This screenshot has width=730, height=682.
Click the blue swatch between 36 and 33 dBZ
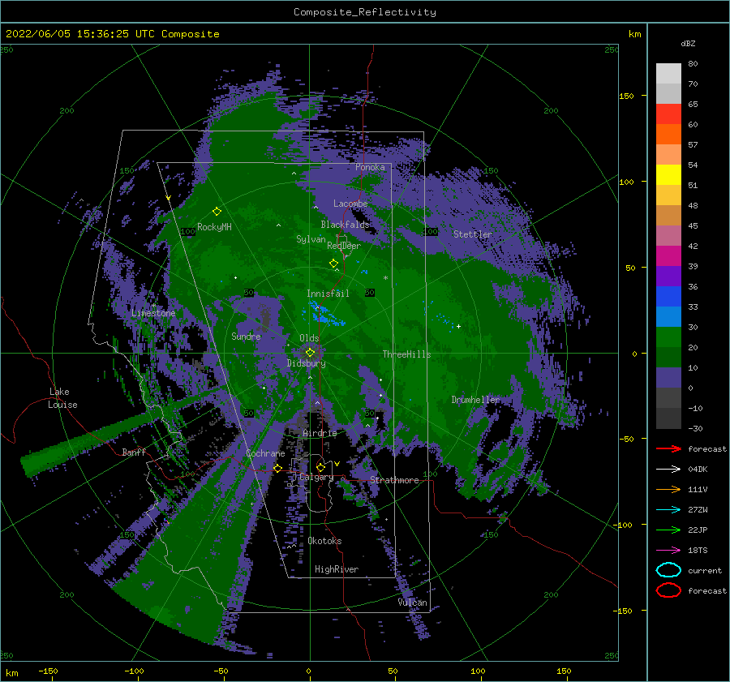(668, 297)
